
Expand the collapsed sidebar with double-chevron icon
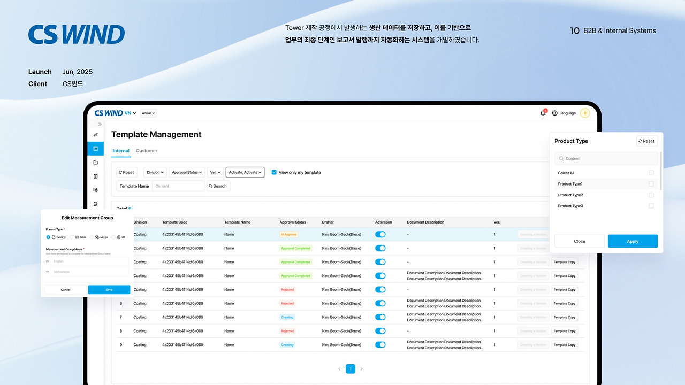pyautogui.click(x=100, y=125)
